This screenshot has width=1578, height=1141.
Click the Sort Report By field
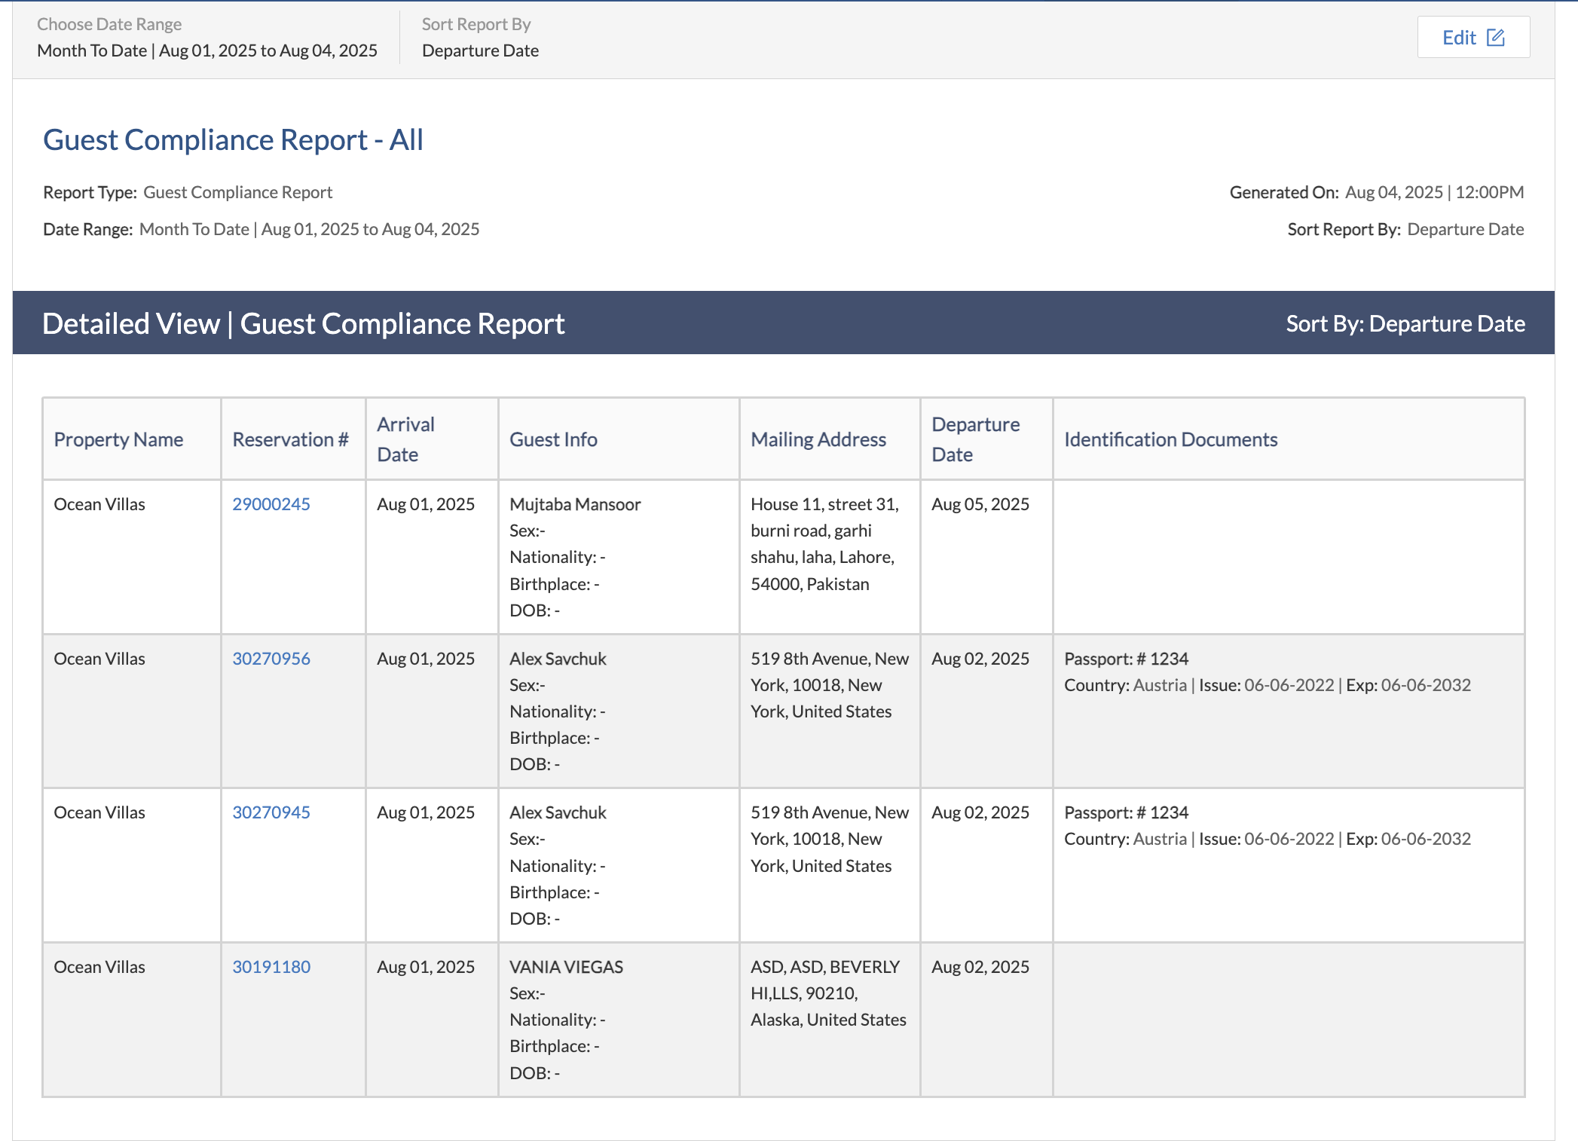point(480,50)
